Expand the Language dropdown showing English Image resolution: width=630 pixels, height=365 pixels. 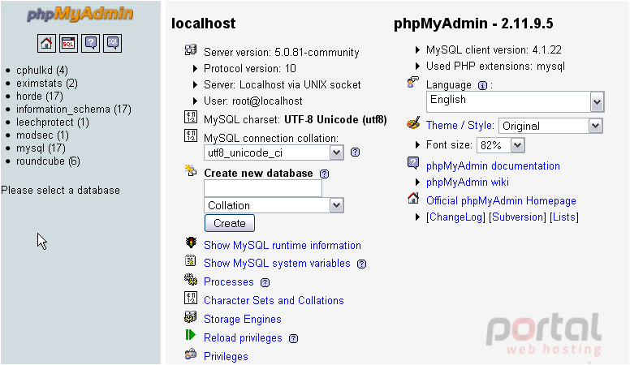(x=515, y=101)
